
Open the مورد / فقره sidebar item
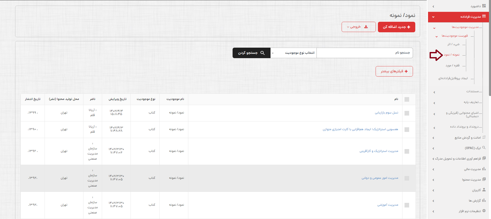coord(452,66)
